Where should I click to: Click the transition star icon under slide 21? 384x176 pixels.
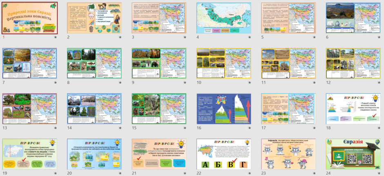(x=185, y=173)
